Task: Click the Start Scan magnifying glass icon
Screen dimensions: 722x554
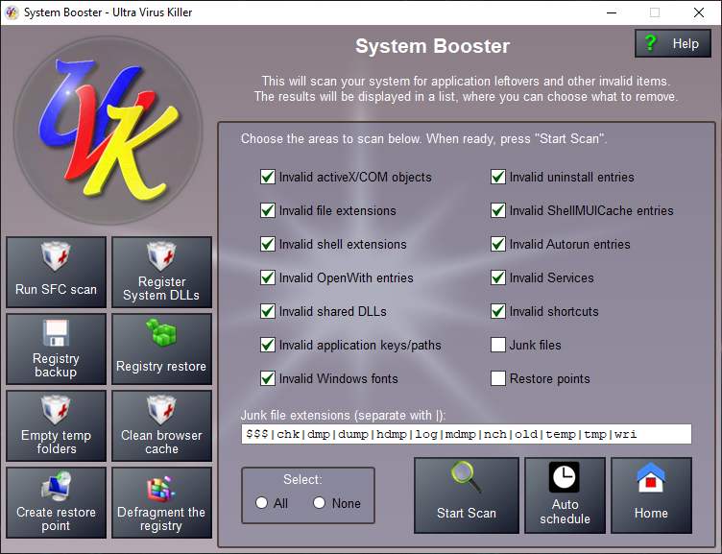Action: [x=466, y=477]
